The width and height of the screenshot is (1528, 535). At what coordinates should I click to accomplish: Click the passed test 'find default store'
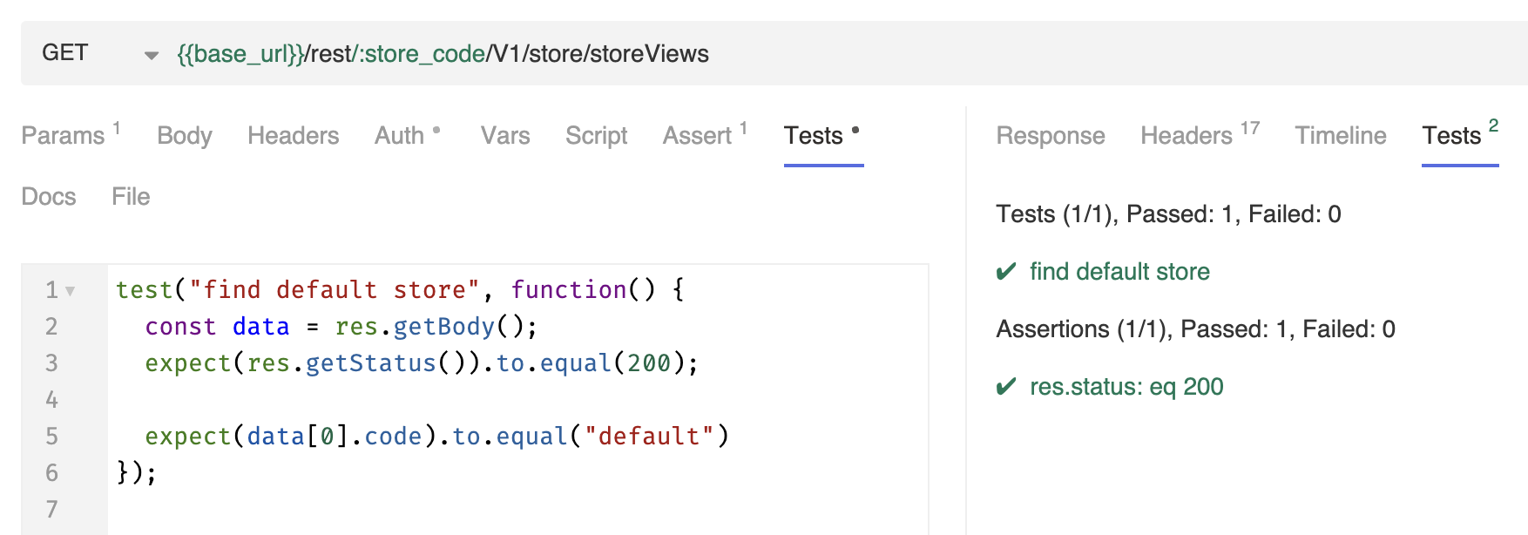(x=1119, y=272)
